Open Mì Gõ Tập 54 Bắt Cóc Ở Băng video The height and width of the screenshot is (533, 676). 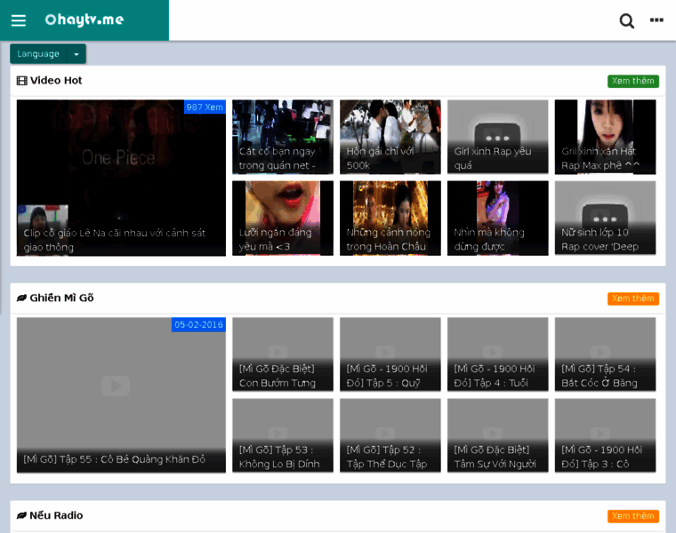point(606,354)
